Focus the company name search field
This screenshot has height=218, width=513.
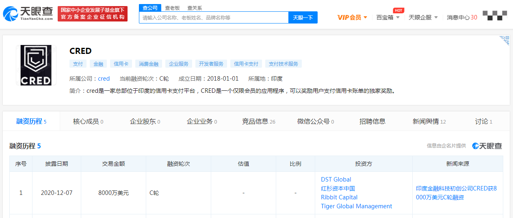tap(214, 17)
